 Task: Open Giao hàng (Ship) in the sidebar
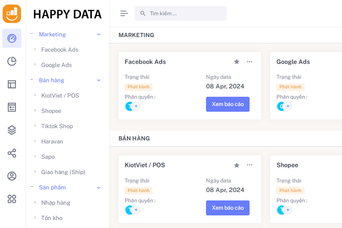[x=63, y=172]
